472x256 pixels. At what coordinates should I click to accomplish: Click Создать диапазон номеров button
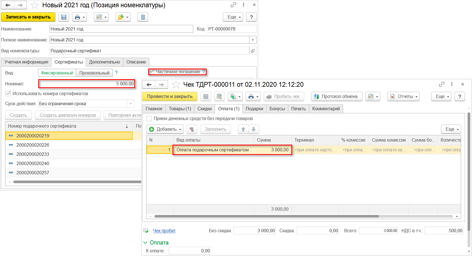(68, 115)
